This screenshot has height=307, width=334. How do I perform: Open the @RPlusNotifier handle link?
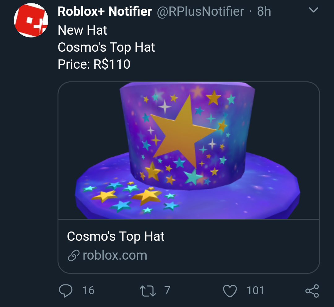(201, 12)
